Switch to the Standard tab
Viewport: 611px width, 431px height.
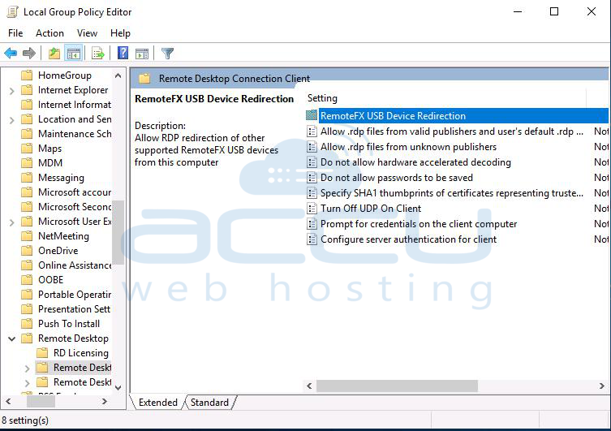tap(209, 402)
